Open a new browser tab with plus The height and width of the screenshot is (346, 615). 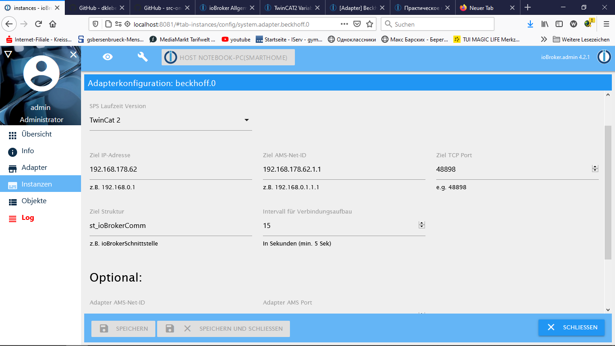tap(528, 8)
